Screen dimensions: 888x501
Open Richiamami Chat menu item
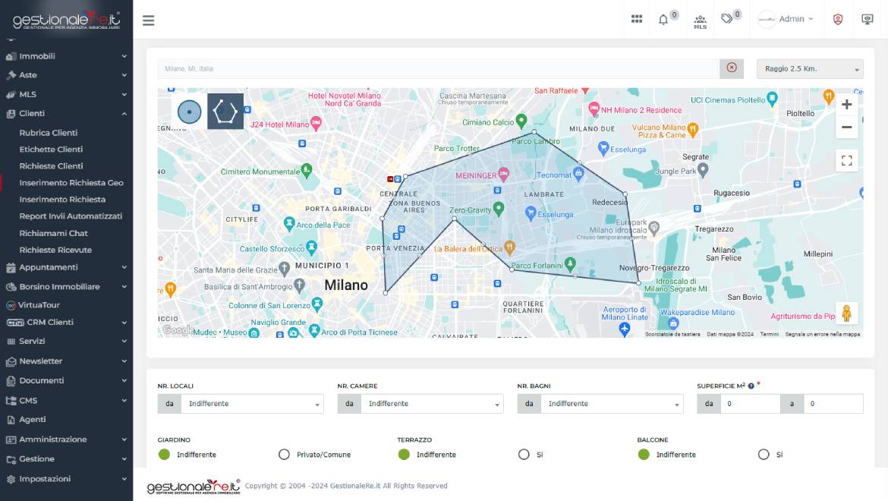53,233
